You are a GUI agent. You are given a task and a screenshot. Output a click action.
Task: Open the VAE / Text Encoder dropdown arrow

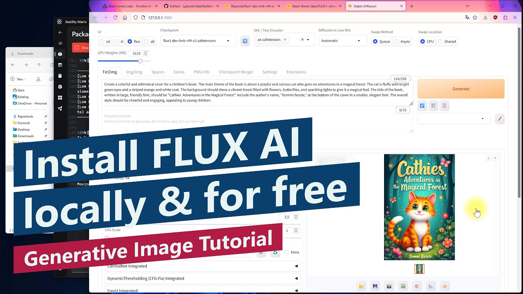(308, 40)
